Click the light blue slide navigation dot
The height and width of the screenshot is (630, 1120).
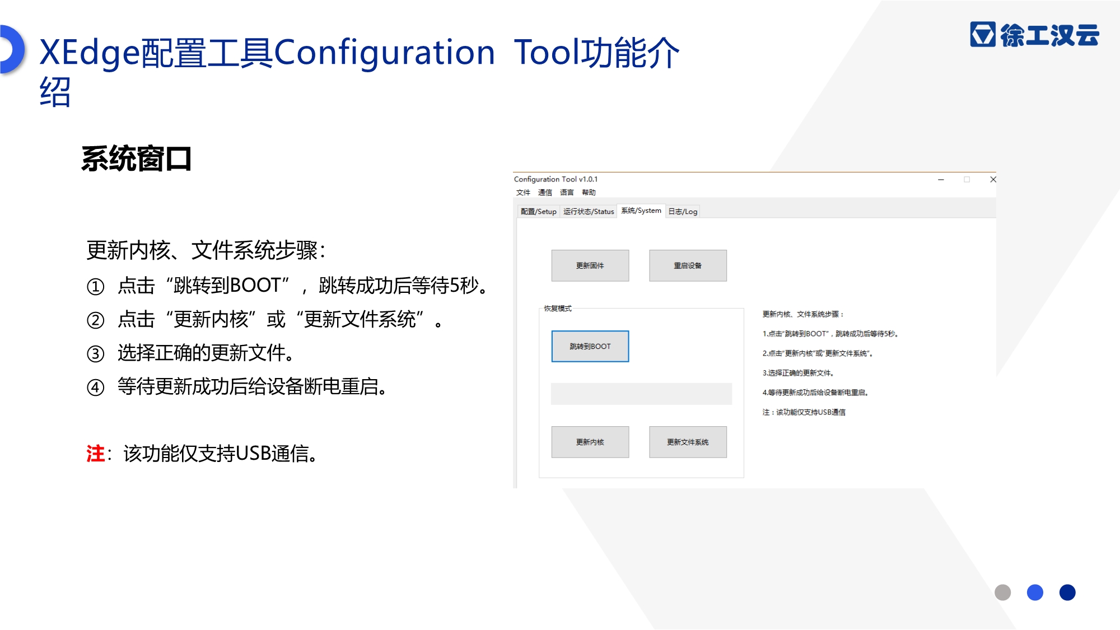1035,592
